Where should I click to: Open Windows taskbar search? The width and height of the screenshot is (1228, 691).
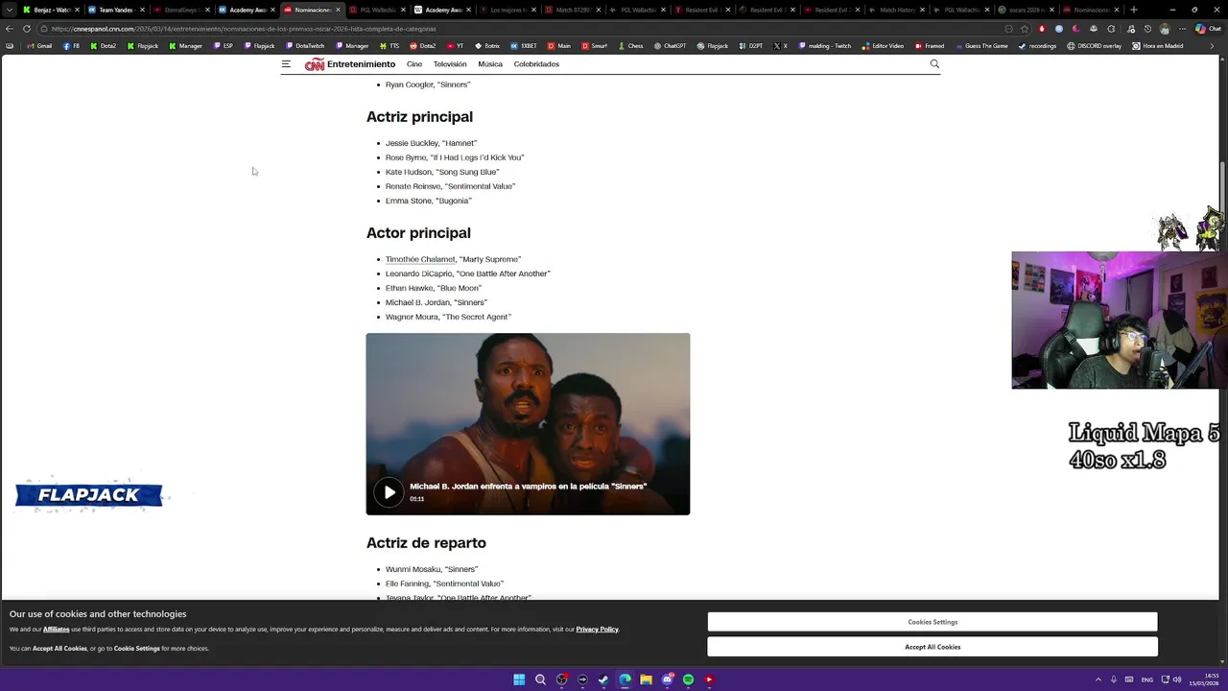tap(540, 679)
